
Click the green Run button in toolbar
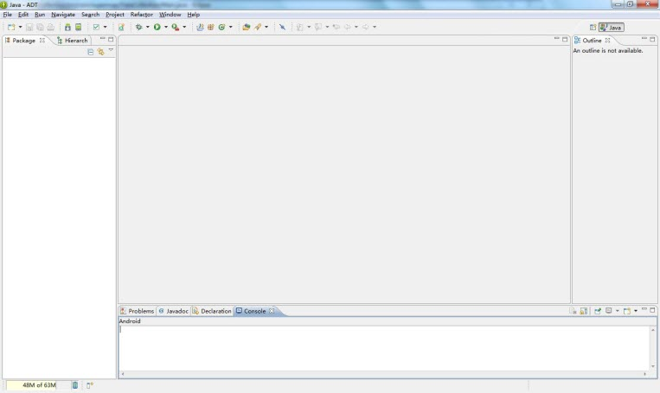(x=157, y=27)
